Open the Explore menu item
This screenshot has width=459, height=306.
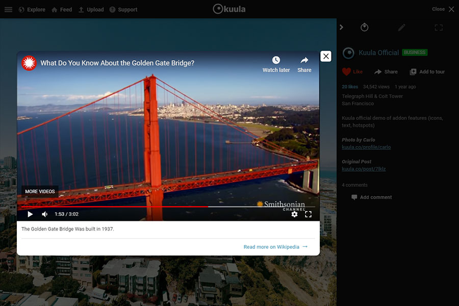coord(32,10)
